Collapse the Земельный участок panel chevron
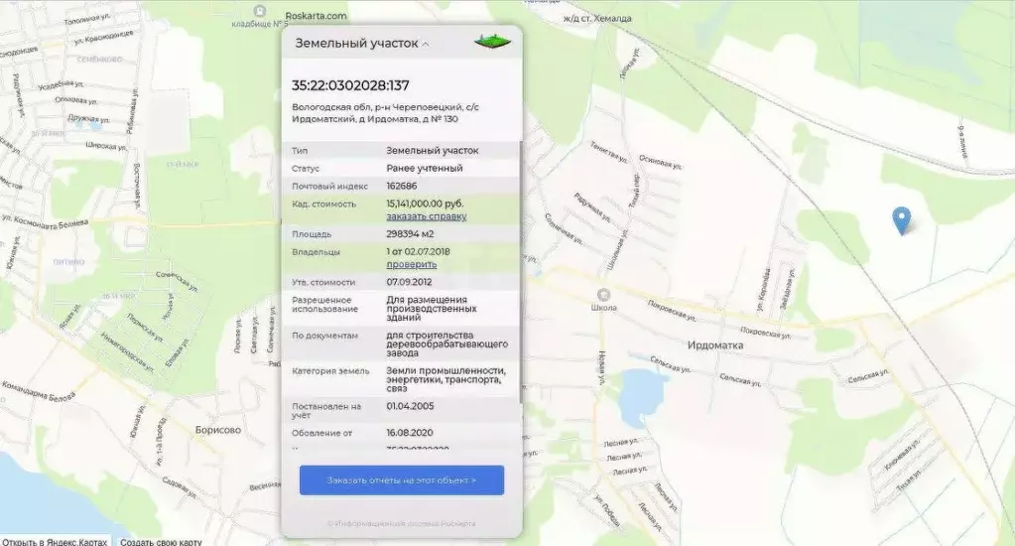The image size is (1015, 546). pyautogui.click(x=426, y=44)
